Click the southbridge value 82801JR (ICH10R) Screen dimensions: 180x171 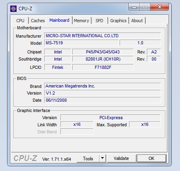(103, 59)
